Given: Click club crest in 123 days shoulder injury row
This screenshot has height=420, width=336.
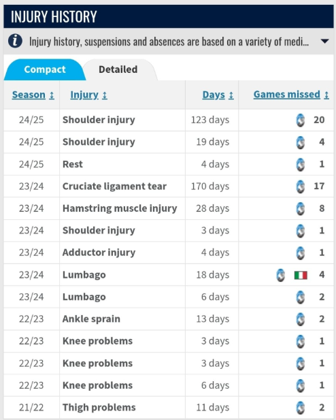Looking at the screenshot, I should click(301, 120).
